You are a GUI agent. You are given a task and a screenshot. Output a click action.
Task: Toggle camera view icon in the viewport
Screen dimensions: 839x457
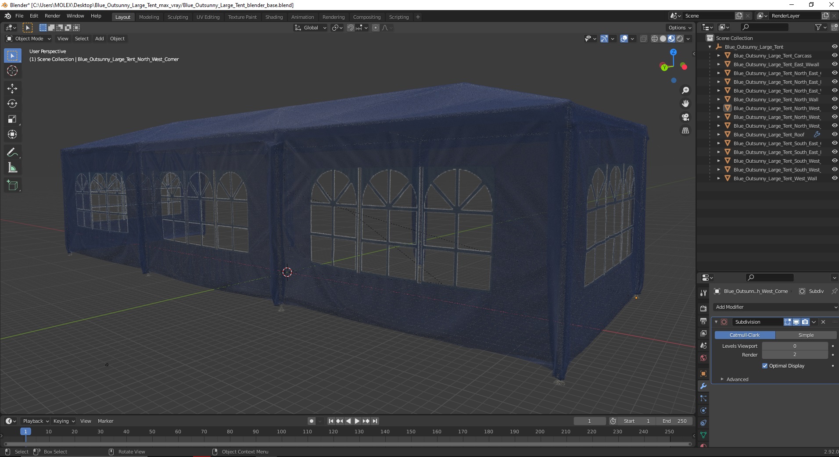coord(685,117)
